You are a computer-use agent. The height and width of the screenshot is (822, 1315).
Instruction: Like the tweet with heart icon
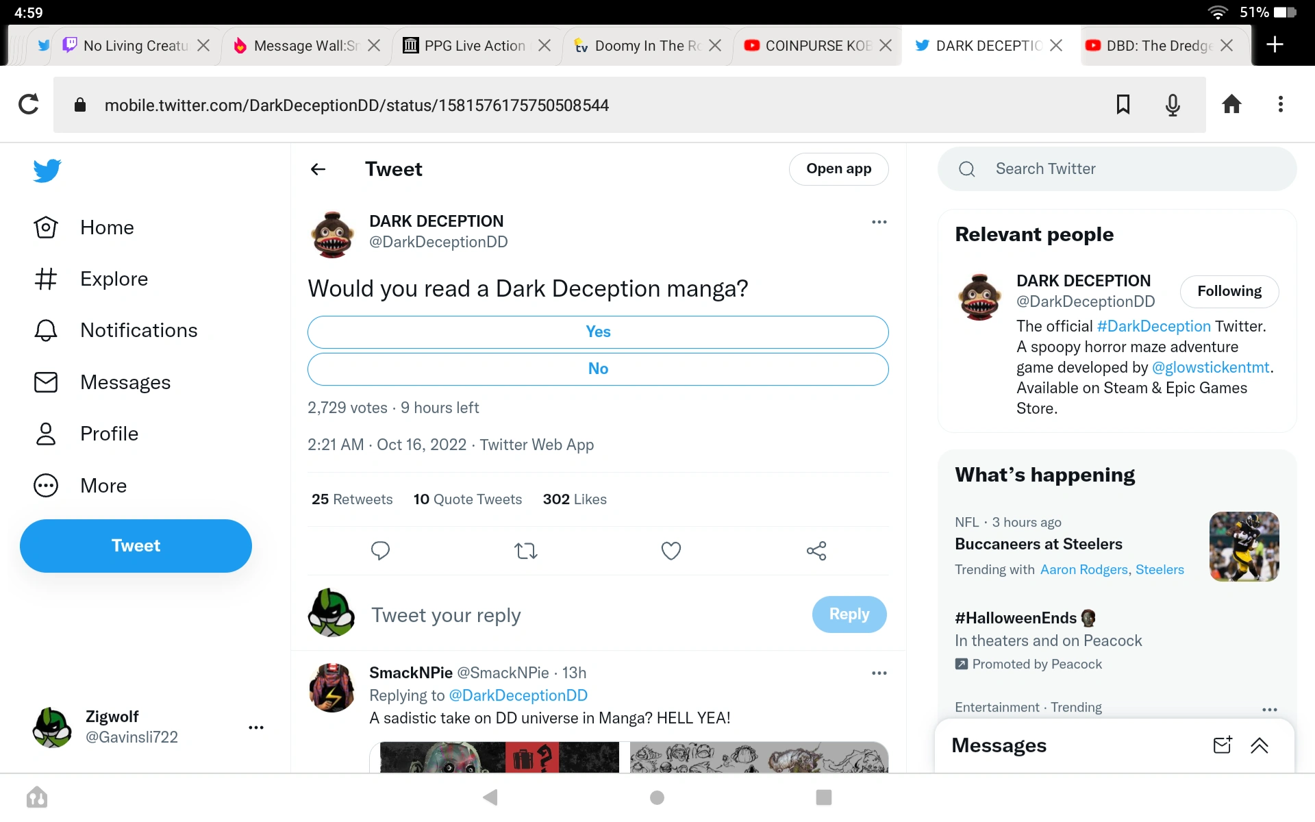(671, 551)
